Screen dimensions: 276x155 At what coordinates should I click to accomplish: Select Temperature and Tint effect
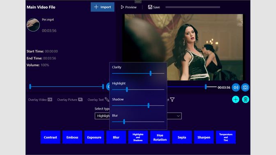click(x=226, y=137)
